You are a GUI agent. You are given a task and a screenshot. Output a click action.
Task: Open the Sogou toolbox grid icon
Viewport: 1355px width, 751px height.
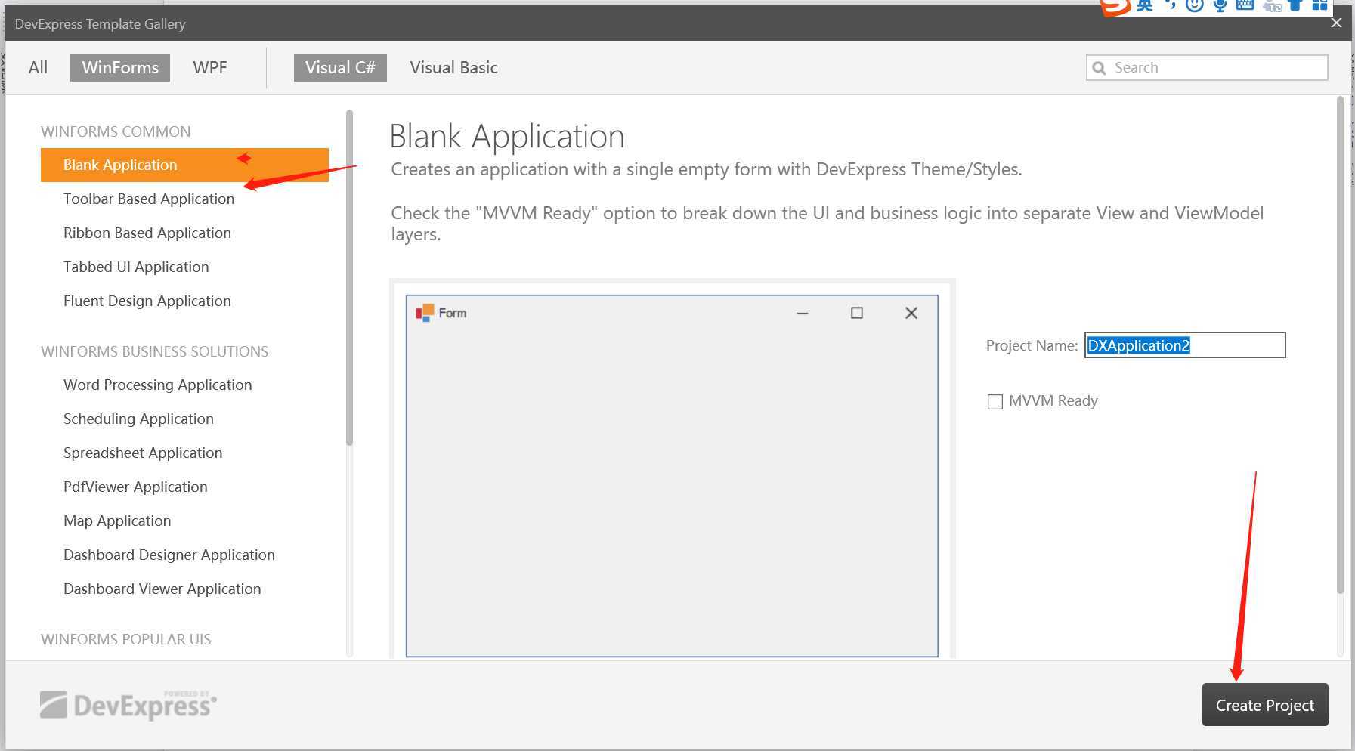(1319, 5)
